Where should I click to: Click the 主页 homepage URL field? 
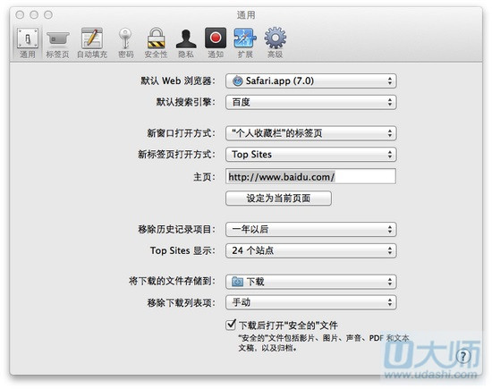tap(310, 177)
